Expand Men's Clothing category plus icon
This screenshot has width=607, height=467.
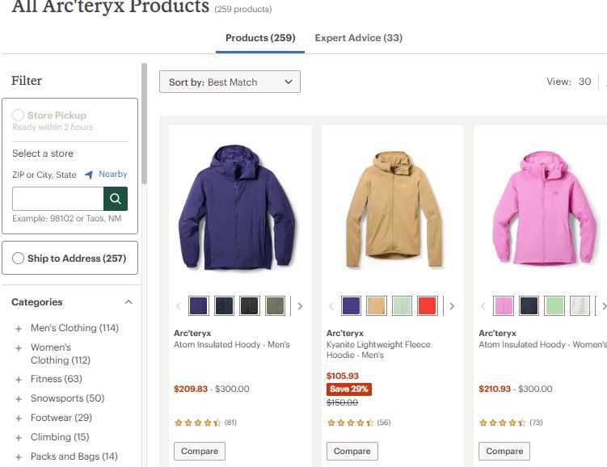(x=19, y=329)
